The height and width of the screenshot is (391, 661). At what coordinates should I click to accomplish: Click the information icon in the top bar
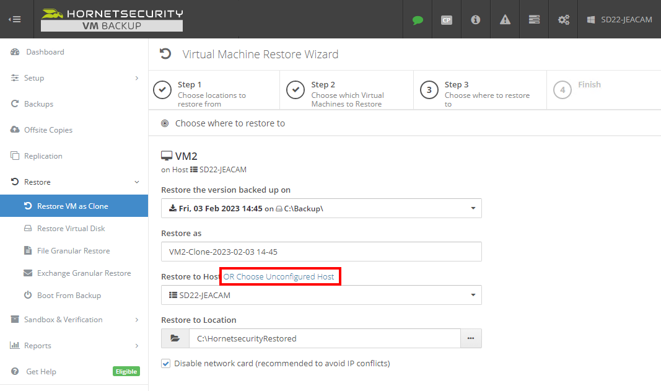(x=475, y=19)
